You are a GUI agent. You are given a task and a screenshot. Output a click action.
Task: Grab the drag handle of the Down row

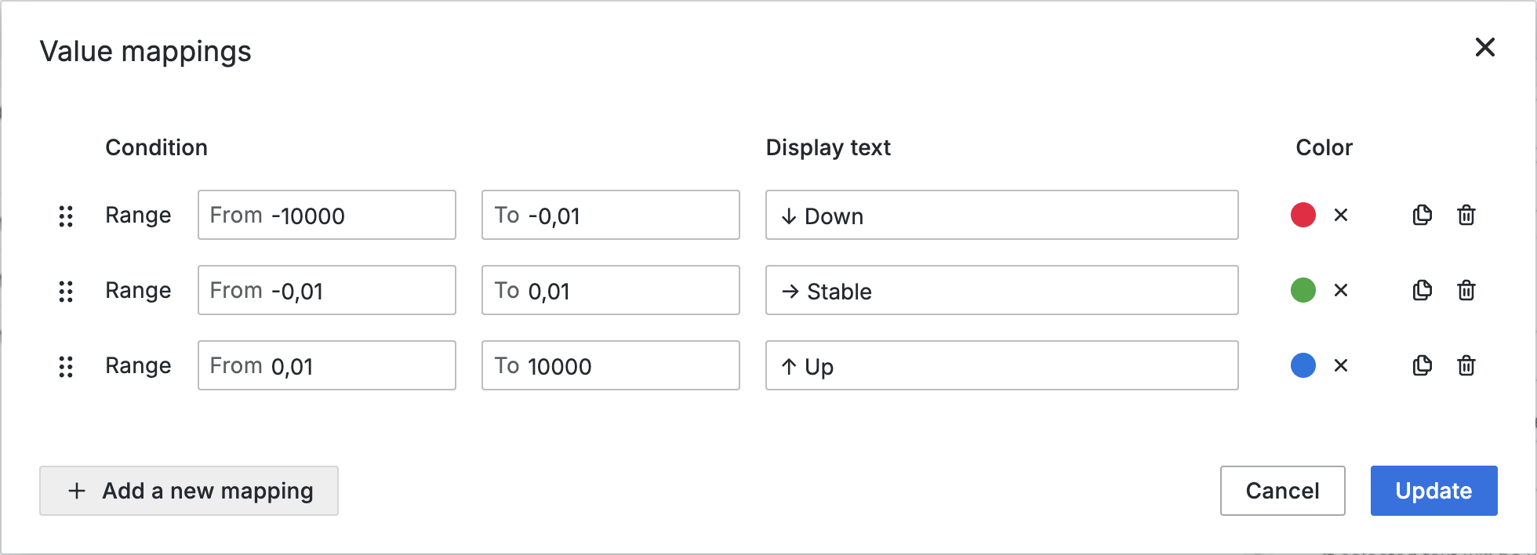tap(66, 216)
